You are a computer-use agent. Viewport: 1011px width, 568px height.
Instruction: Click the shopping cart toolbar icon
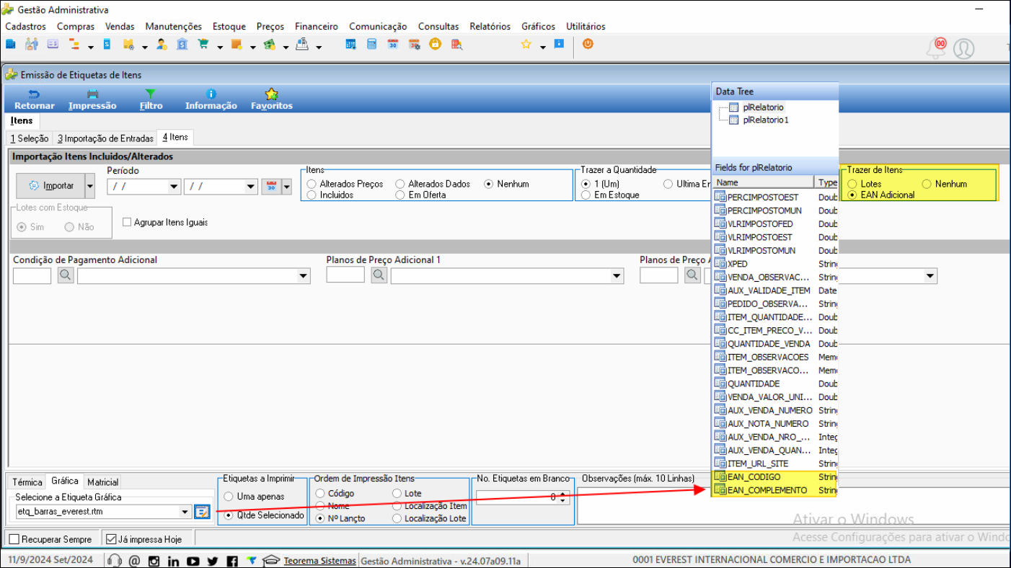click(203, 44)
